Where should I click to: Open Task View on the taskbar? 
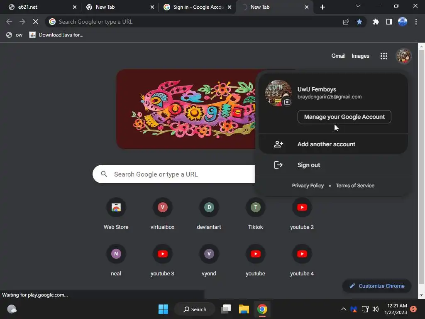(x=225, y=309)
